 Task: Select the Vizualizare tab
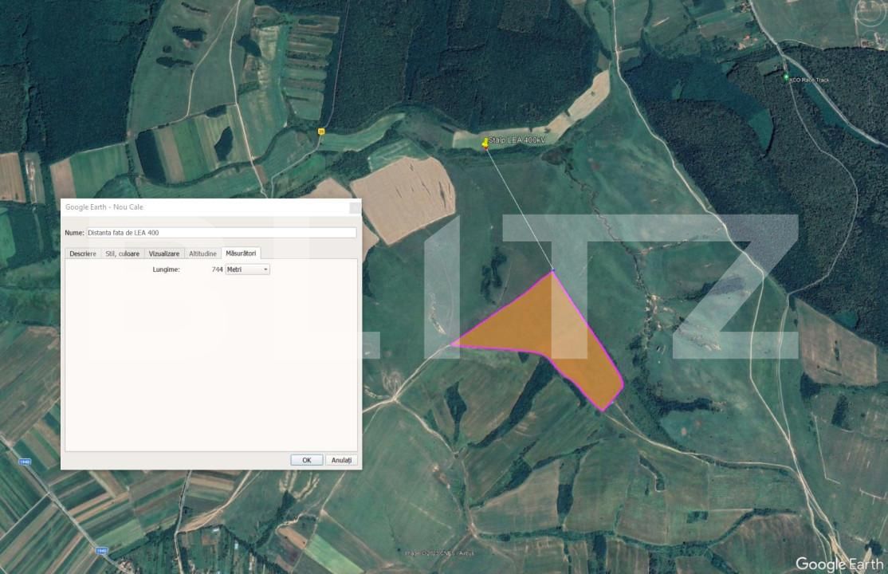(x=163, y=253)
